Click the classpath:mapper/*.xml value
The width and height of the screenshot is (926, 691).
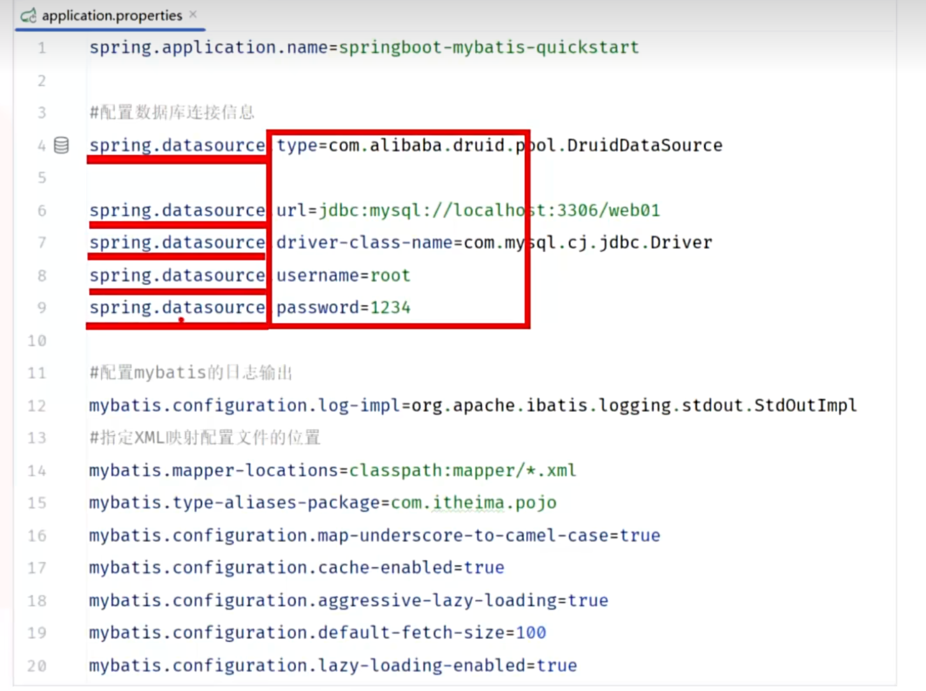coord(462,470)
